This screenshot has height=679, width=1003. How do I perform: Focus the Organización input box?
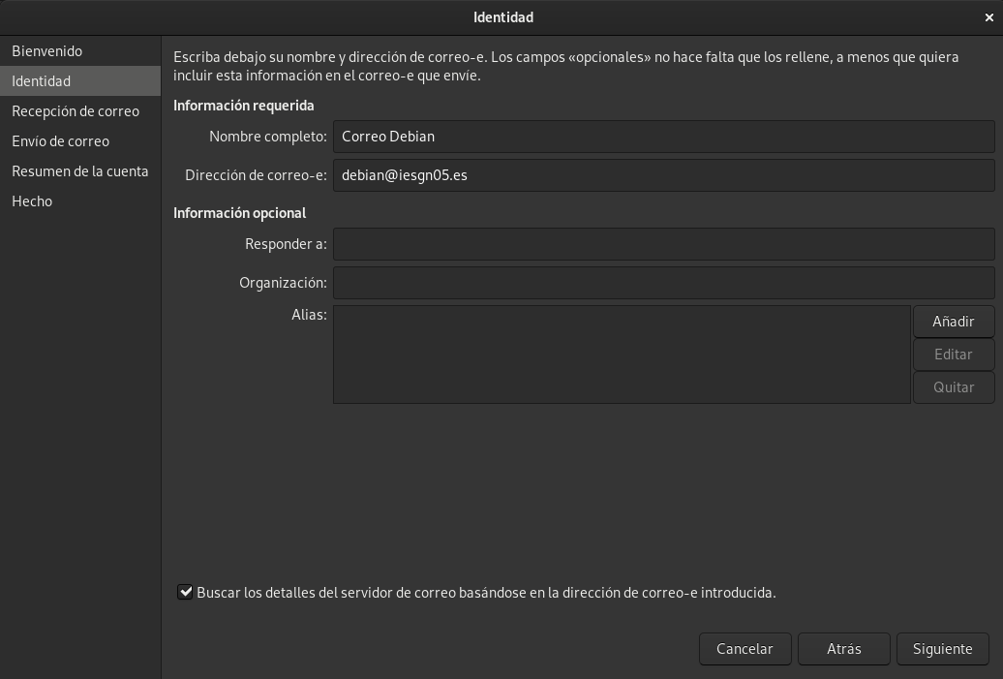tap(663, 283)
